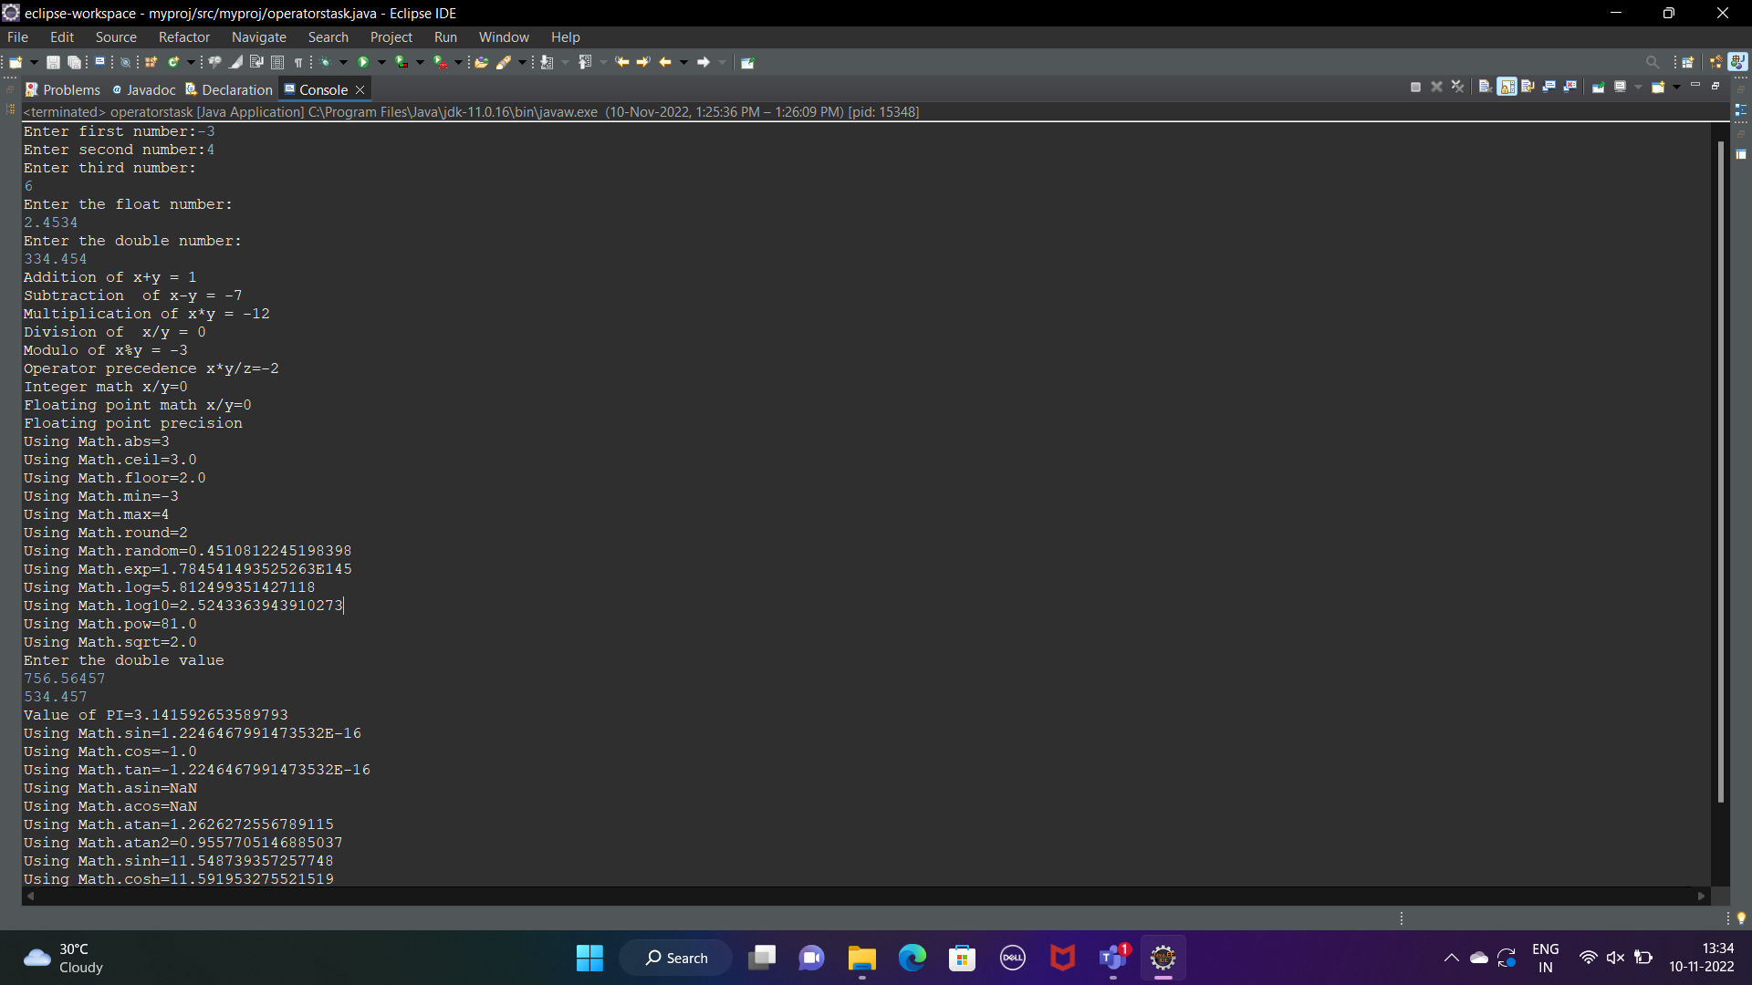The width and height of the screenshot is (1752, 985).
Task: Toggle Scroll Lock in console toolbar
Action: tap(1507, 87)
